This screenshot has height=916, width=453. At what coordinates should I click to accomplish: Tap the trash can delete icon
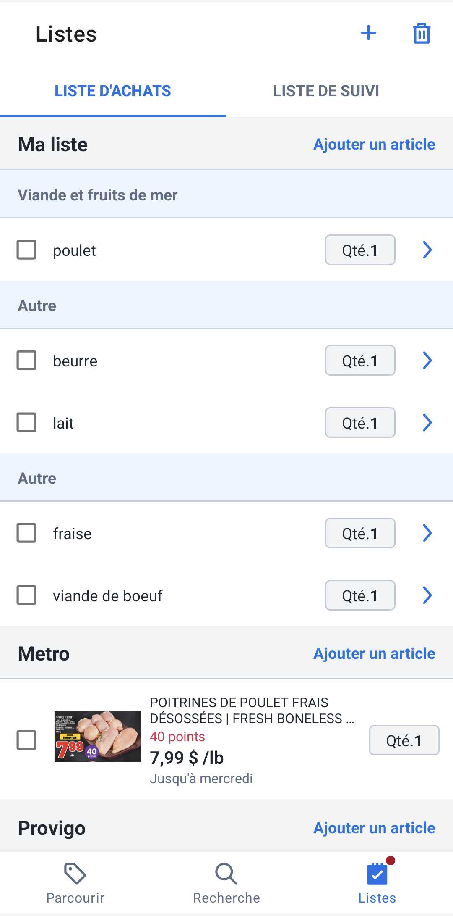point(422,33)
